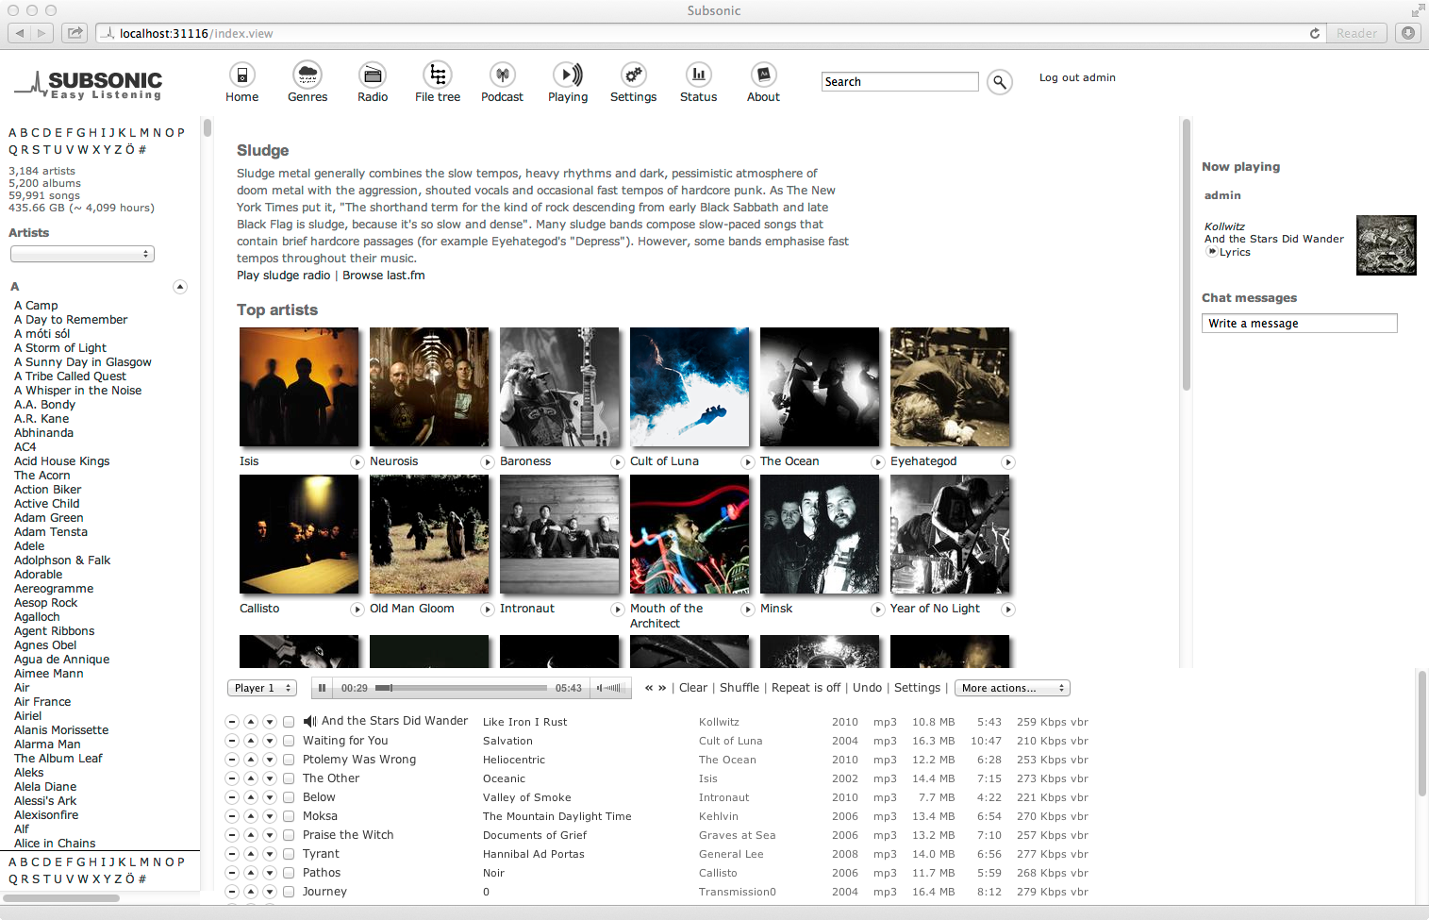
Task: Open the Player 1 dropdown
Action: 262,689
